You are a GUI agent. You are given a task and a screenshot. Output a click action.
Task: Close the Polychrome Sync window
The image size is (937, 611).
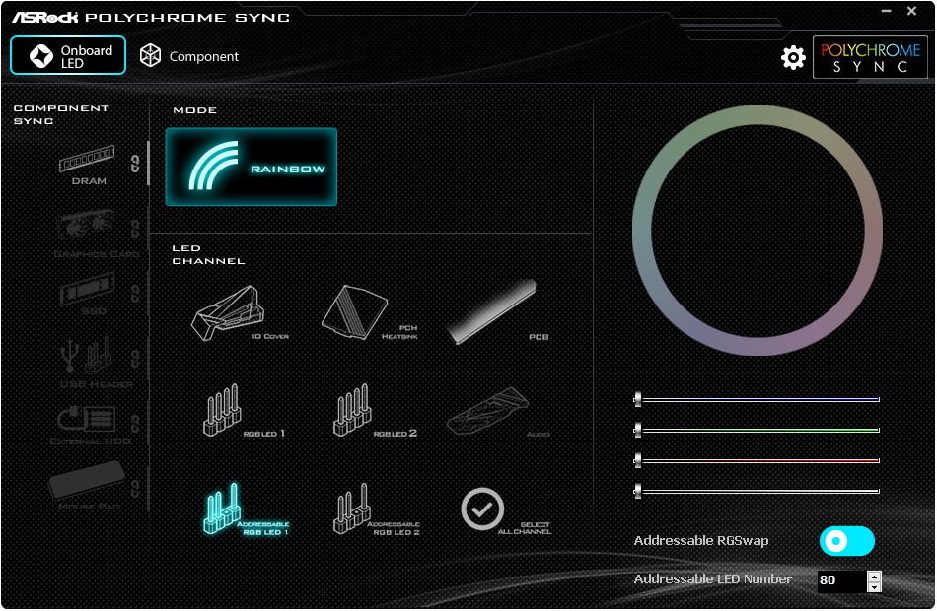point(912,11)
